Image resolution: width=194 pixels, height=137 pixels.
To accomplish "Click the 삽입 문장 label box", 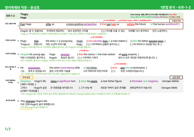I will (x=176, y=77).
